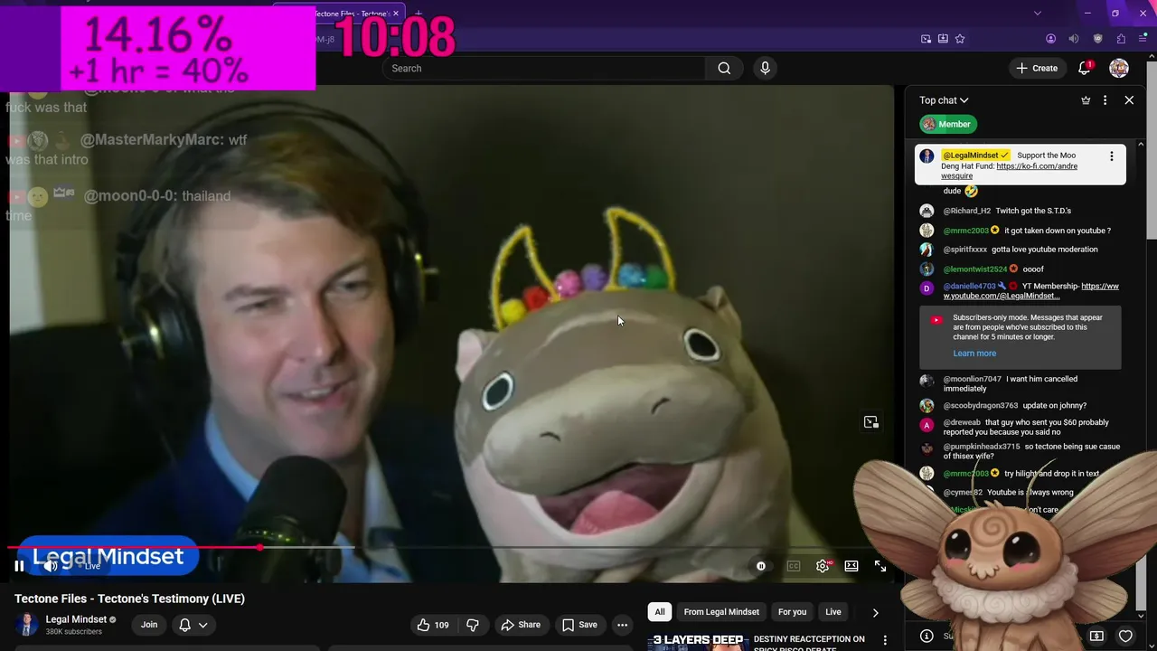This screenshot has height=651, width=1157.
Task: Save the video to a playlist
Action: tap(579, 625)
